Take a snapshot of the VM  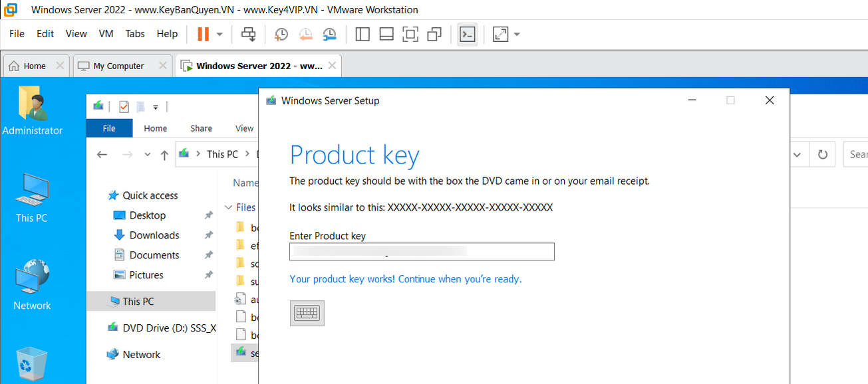coord(281,34)
